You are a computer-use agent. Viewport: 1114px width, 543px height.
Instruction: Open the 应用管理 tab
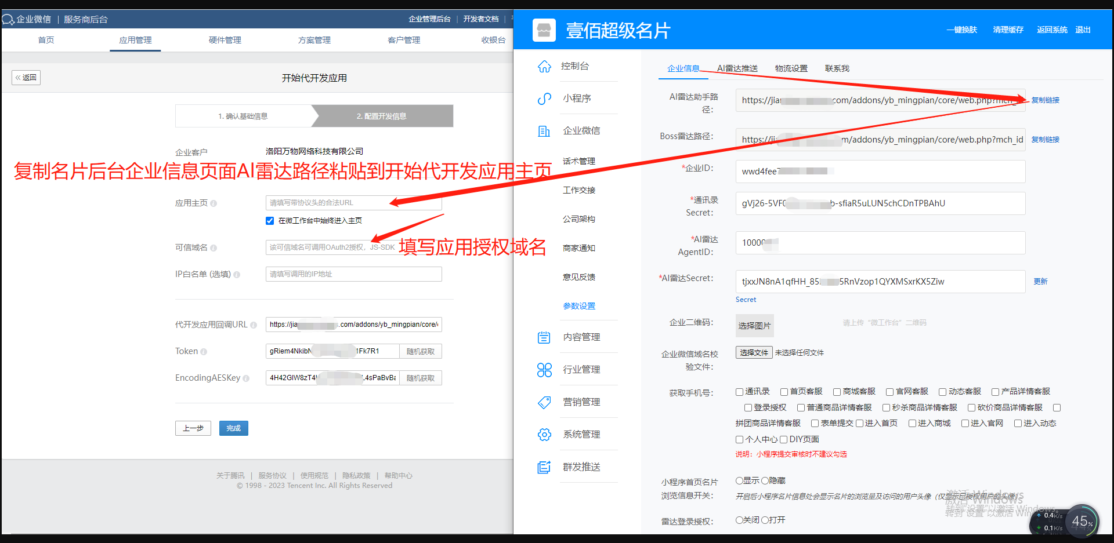[x=135, y=40]
